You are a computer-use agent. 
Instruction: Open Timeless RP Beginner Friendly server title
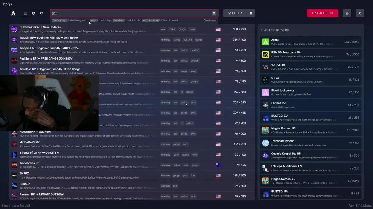click(x=50, y=69)
